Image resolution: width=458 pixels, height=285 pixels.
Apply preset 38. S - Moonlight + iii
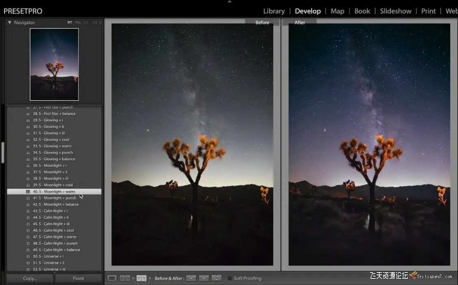(x=55, y=178)
